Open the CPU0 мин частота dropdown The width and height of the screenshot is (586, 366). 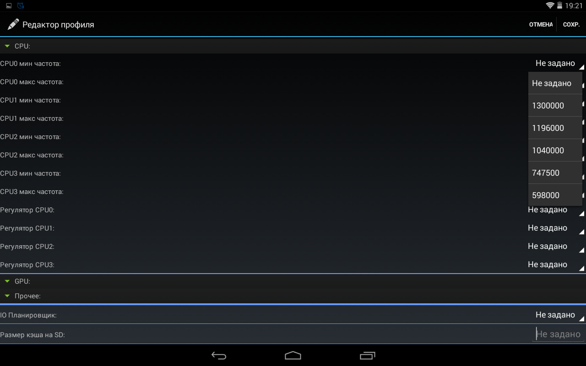tap(559, 64)
